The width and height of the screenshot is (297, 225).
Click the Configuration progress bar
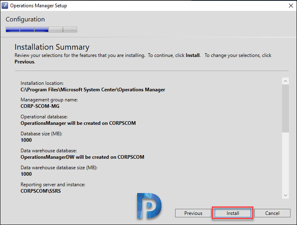pos(41,29)
